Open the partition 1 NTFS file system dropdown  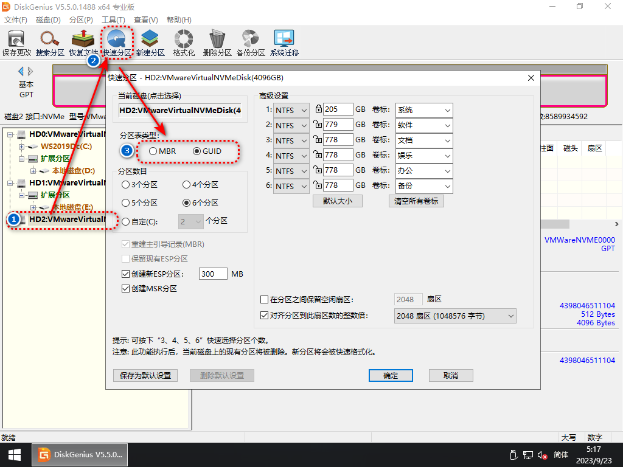click(x=291, y=110)
